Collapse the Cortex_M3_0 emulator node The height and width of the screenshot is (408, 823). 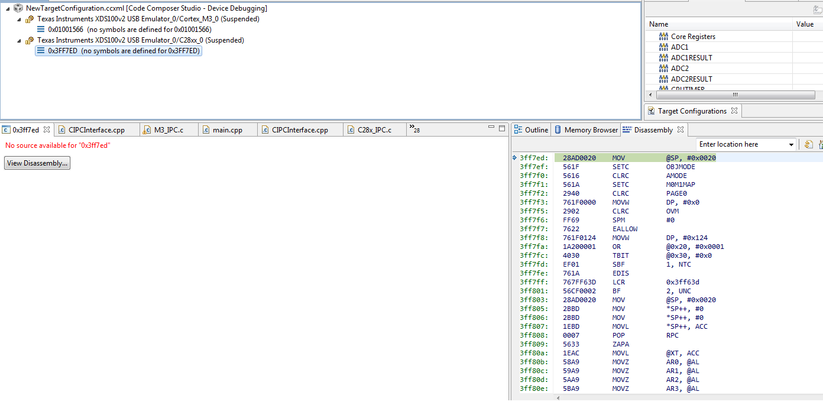[19, 19]
